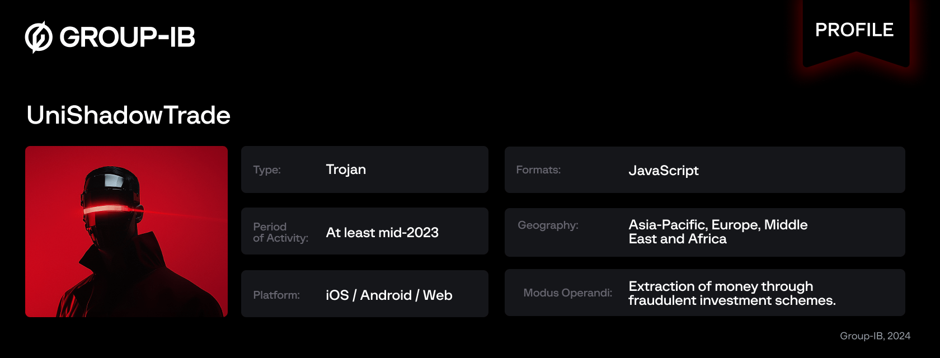Click the Geography field label
The image size is (940, 358).
(548, 225)
